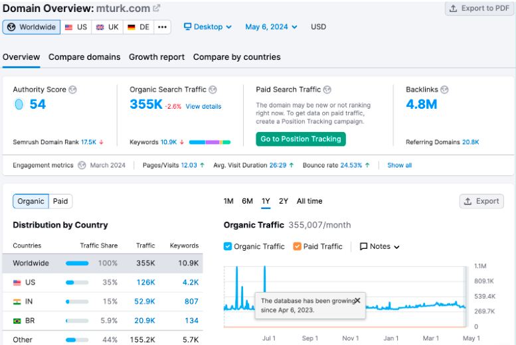516x345 pixels.
Task: Select All time range
Action: coord(309,201)
